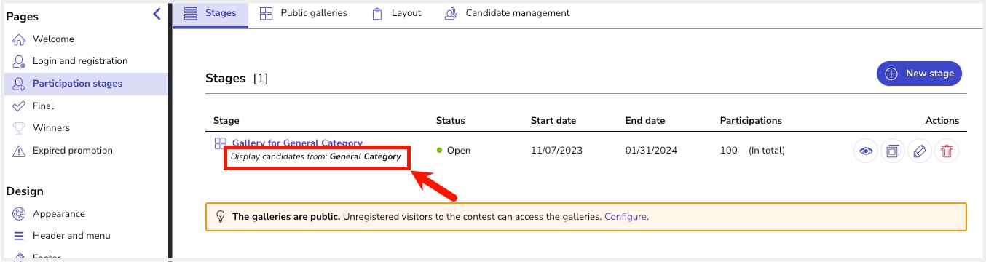Click the duplicate stage icon

pos(893,151)
